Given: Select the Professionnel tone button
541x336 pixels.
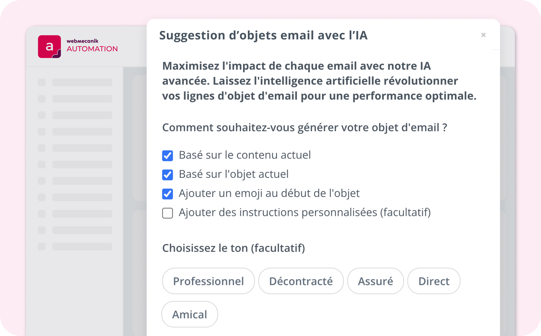Looking at the screenshot, I should pyautogui.click(x=208, y=281).
